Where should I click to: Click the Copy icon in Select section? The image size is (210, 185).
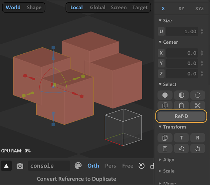[x=165, y=105]
